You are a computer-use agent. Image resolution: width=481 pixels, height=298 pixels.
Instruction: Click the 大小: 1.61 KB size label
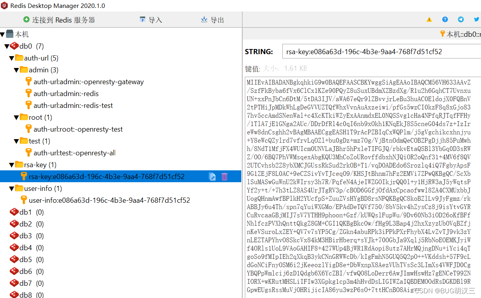[x=285, y=68]
